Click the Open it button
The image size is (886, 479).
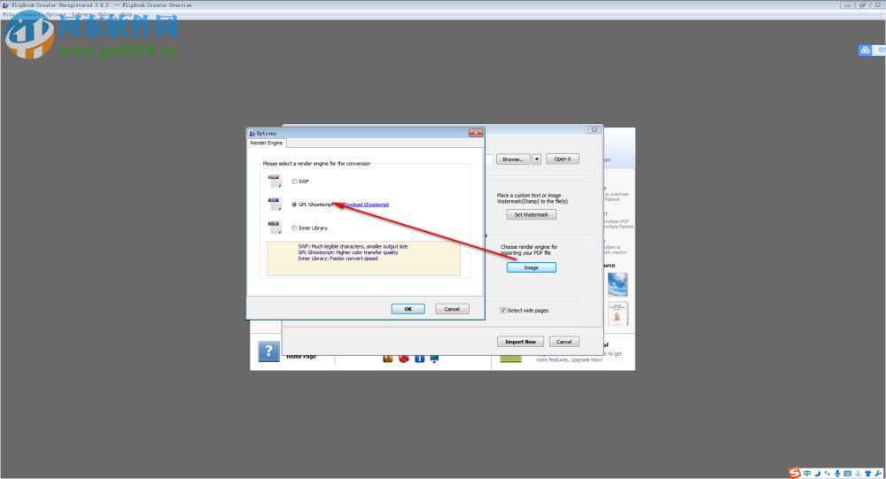coord(563,159)
